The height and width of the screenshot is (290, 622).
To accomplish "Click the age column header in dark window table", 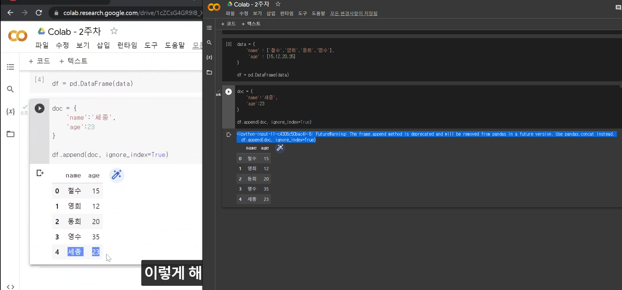I will pos(265,148).
